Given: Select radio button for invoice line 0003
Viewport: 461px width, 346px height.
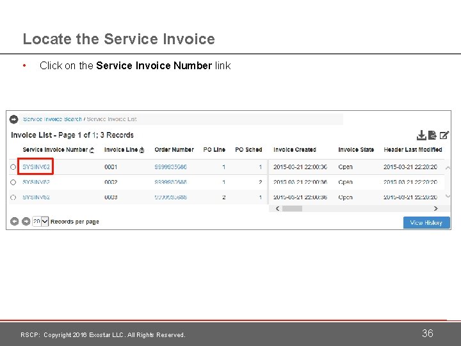Looking at the screenshot, I should point(13,197).
